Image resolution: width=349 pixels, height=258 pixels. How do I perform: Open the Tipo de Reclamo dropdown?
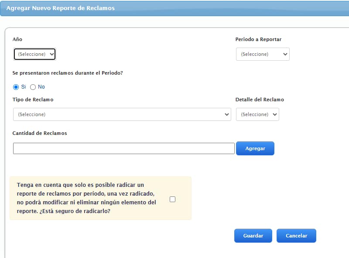coord(122,114)
